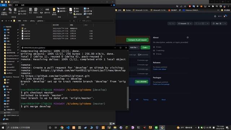Click Select all in Explorer ribbon
231x130 pixels.
87,9
